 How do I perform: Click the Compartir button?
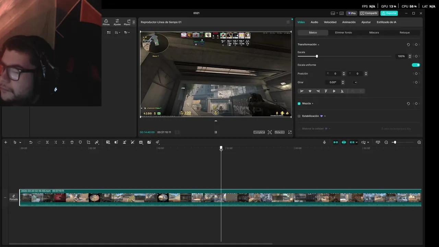click(x=369, y=13)
